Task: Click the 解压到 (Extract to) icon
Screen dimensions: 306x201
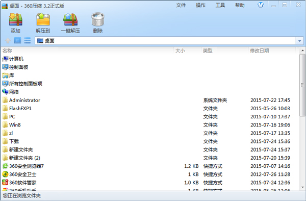Action: tap(43, 19)
